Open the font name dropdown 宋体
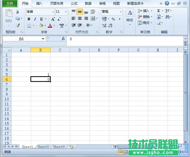The width and height of the screenshot is (190, 157). click(53, 12)
